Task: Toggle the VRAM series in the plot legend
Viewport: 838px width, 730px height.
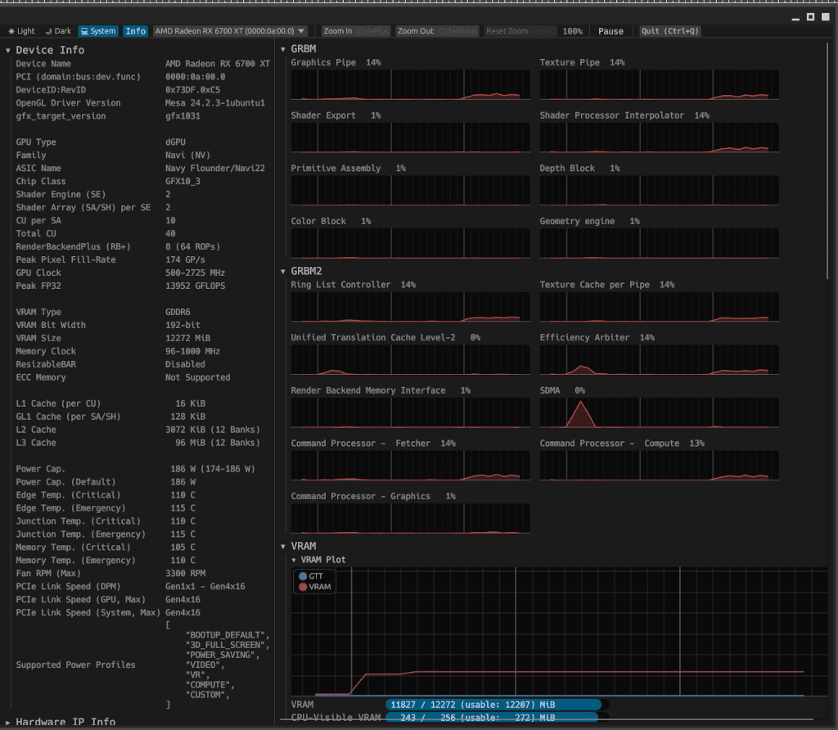Action: (313, 586)
